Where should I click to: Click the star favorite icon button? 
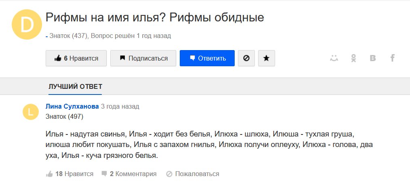(x=266, y=58)
